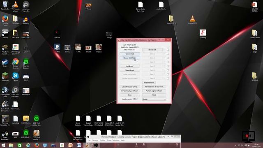
Task: Select the Nissan GT-R file icon
Action: click(109, 121)
